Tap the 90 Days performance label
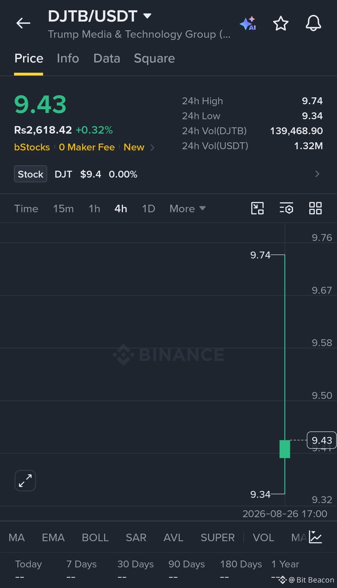The width and height of the screenshot is (337, 588). [187, 564]
